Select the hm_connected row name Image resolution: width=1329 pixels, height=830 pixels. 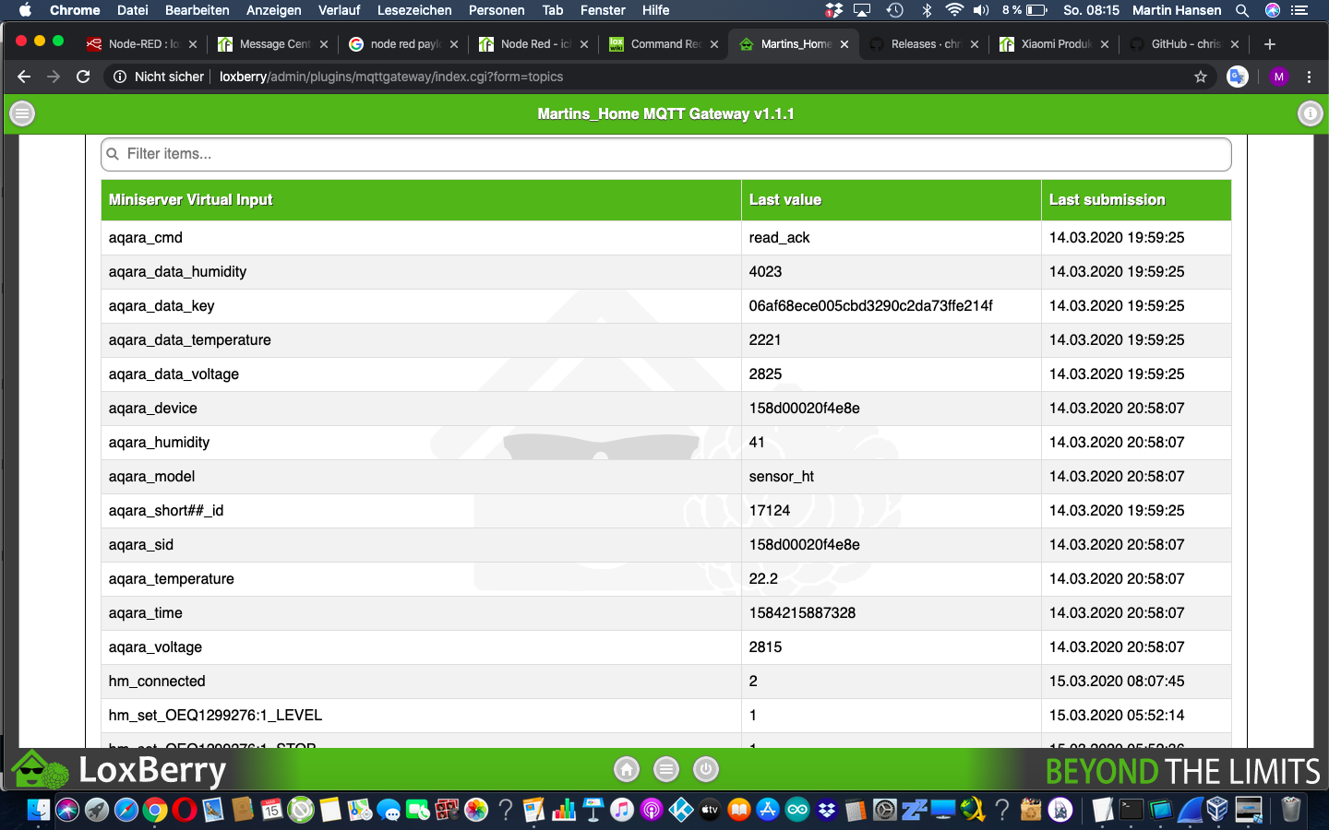tap(157, 681)
